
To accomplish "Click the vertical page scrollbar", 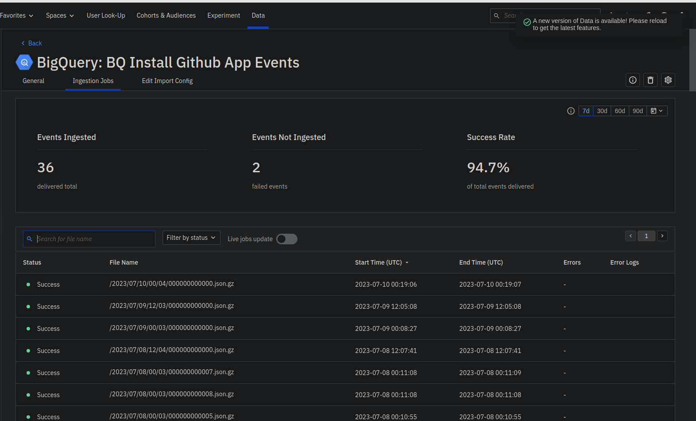I will 692,60.
